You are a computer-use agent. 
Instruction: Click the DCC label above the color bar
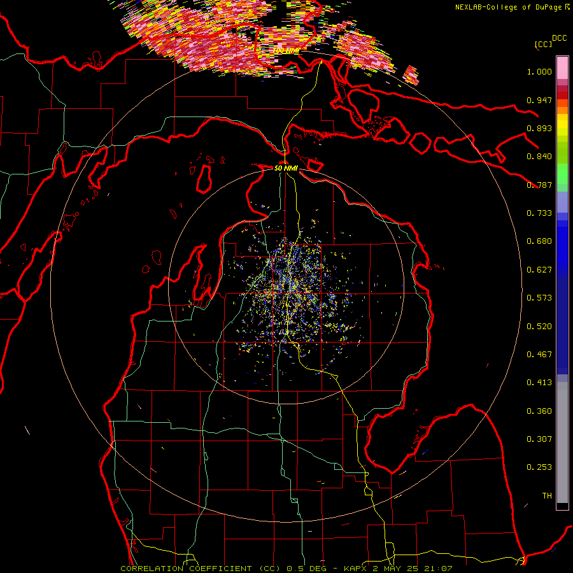(560, 38)
